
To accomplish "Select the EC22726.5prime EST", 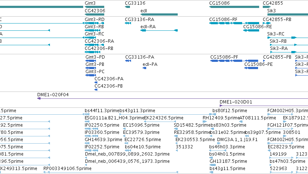I will coord(126,143).
